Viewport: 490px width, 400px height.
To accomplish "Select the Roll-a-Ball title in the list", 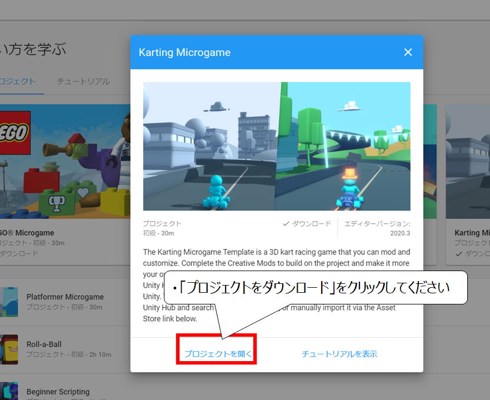I will 44,344.
